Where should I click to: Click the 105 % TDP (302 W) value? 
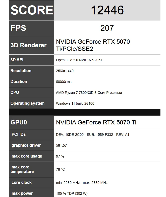[x=72, y=193]
